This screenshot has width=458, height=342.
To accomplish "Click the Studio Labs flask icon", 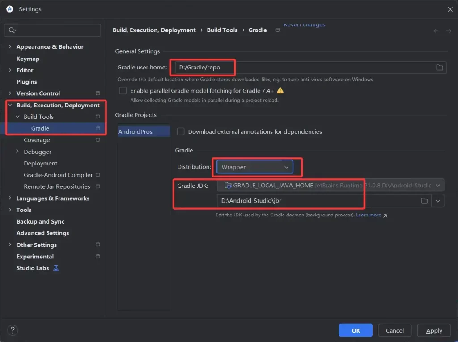I will tap(56, 268).
